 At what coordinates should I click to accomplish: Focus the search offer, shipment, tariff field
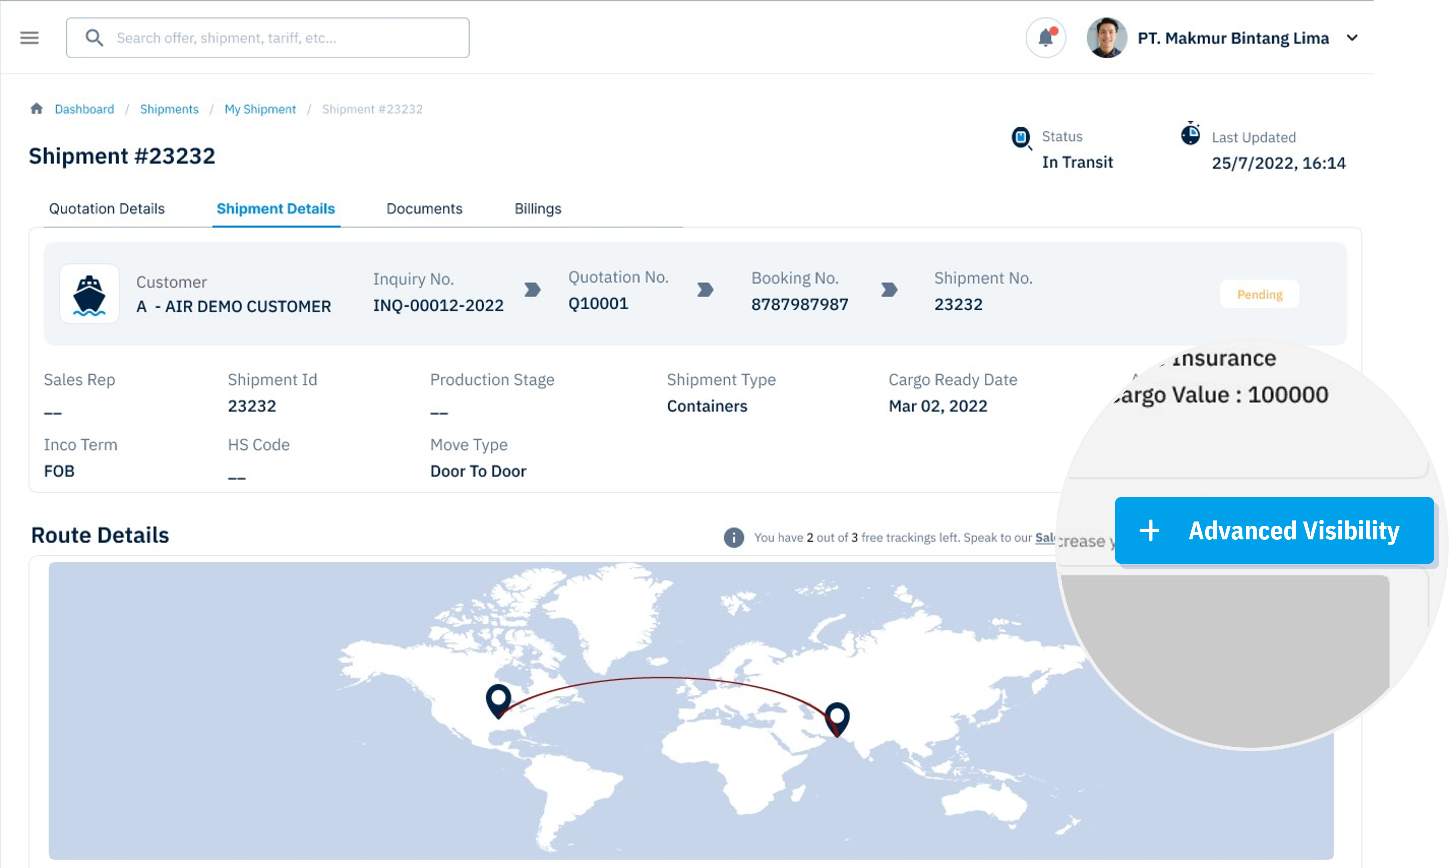click(268, 38)
